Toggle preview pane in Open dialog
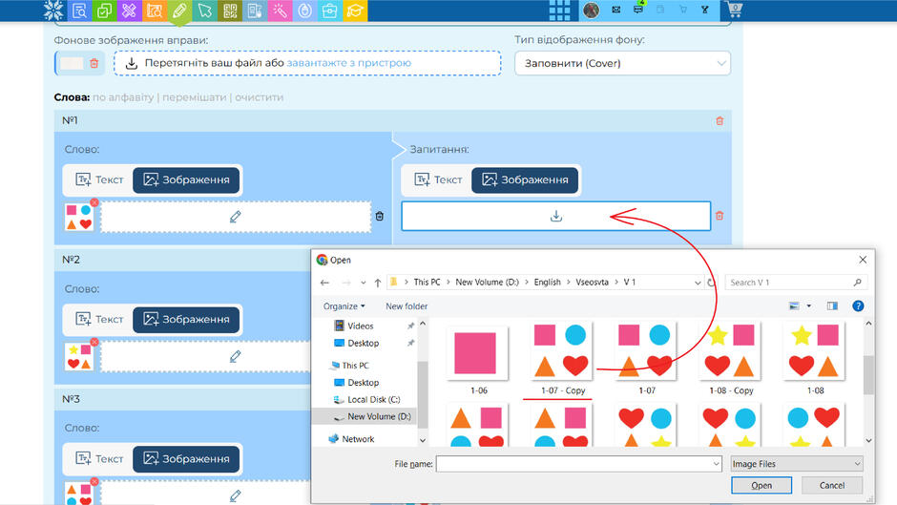 (x=832, y=305)
